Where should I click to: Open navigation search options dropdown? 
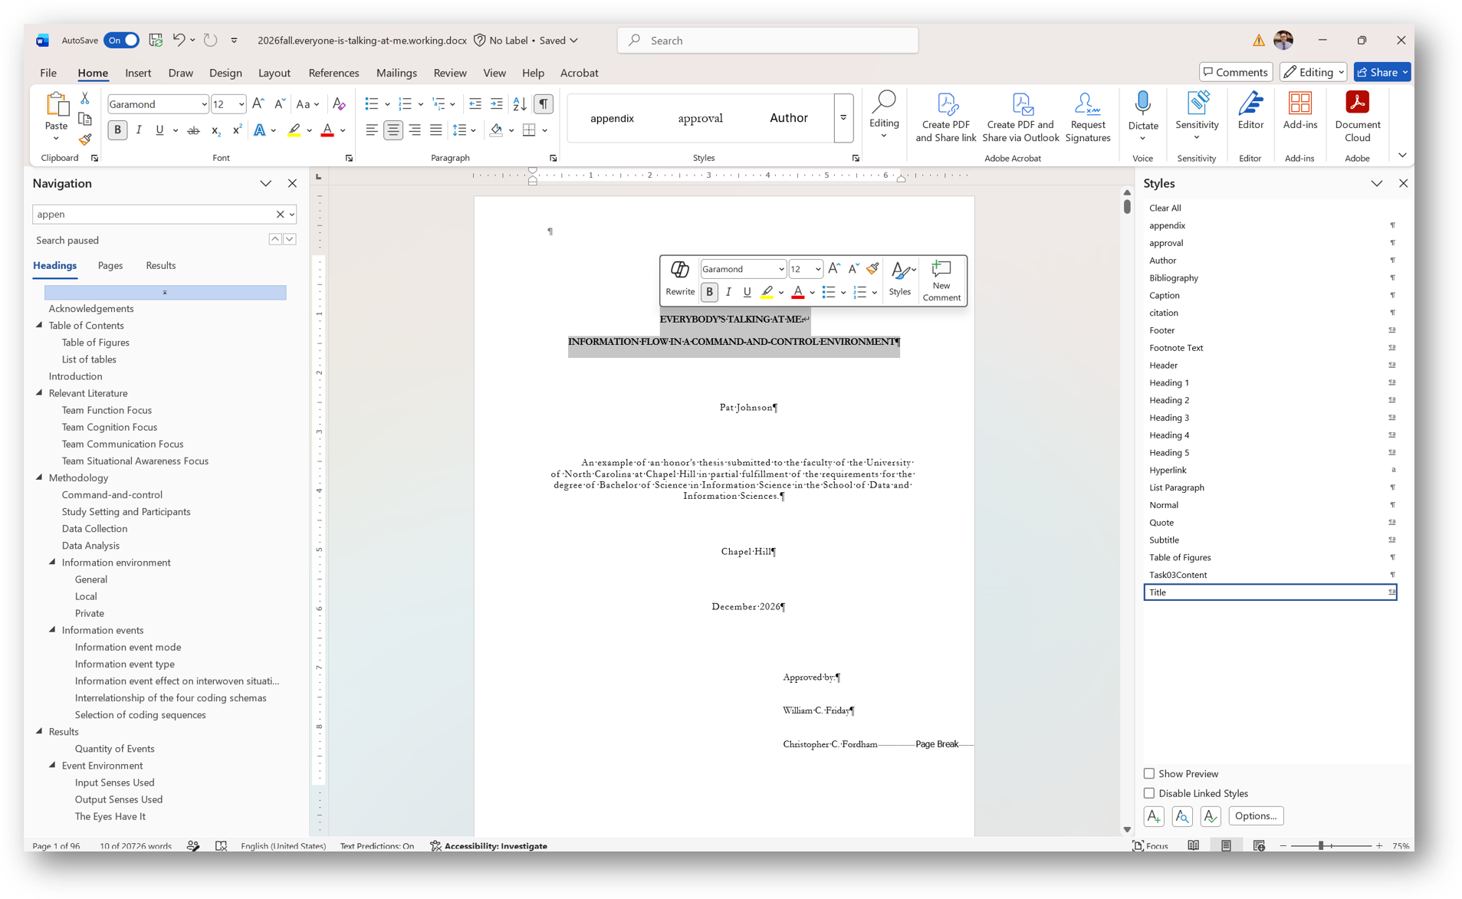point(292,215)
